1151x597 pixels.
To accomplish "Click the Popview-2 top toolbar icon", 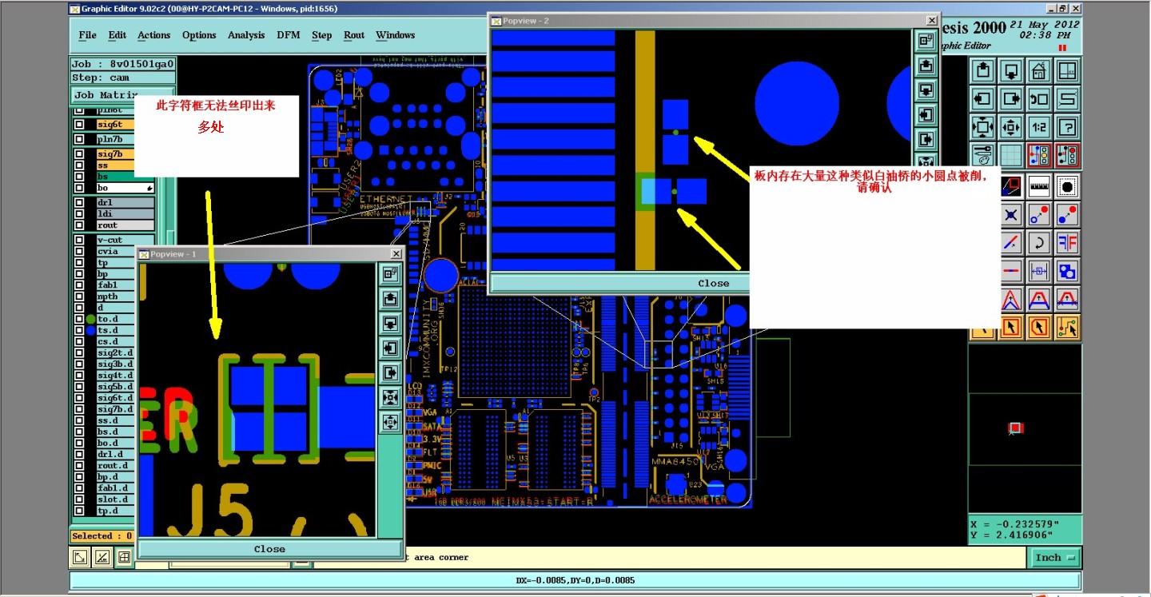I will point(926,40).
